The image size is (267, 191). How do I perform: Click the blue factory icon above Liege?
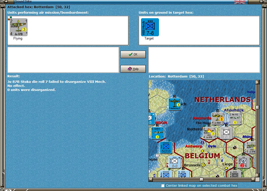tap(222, 160)
